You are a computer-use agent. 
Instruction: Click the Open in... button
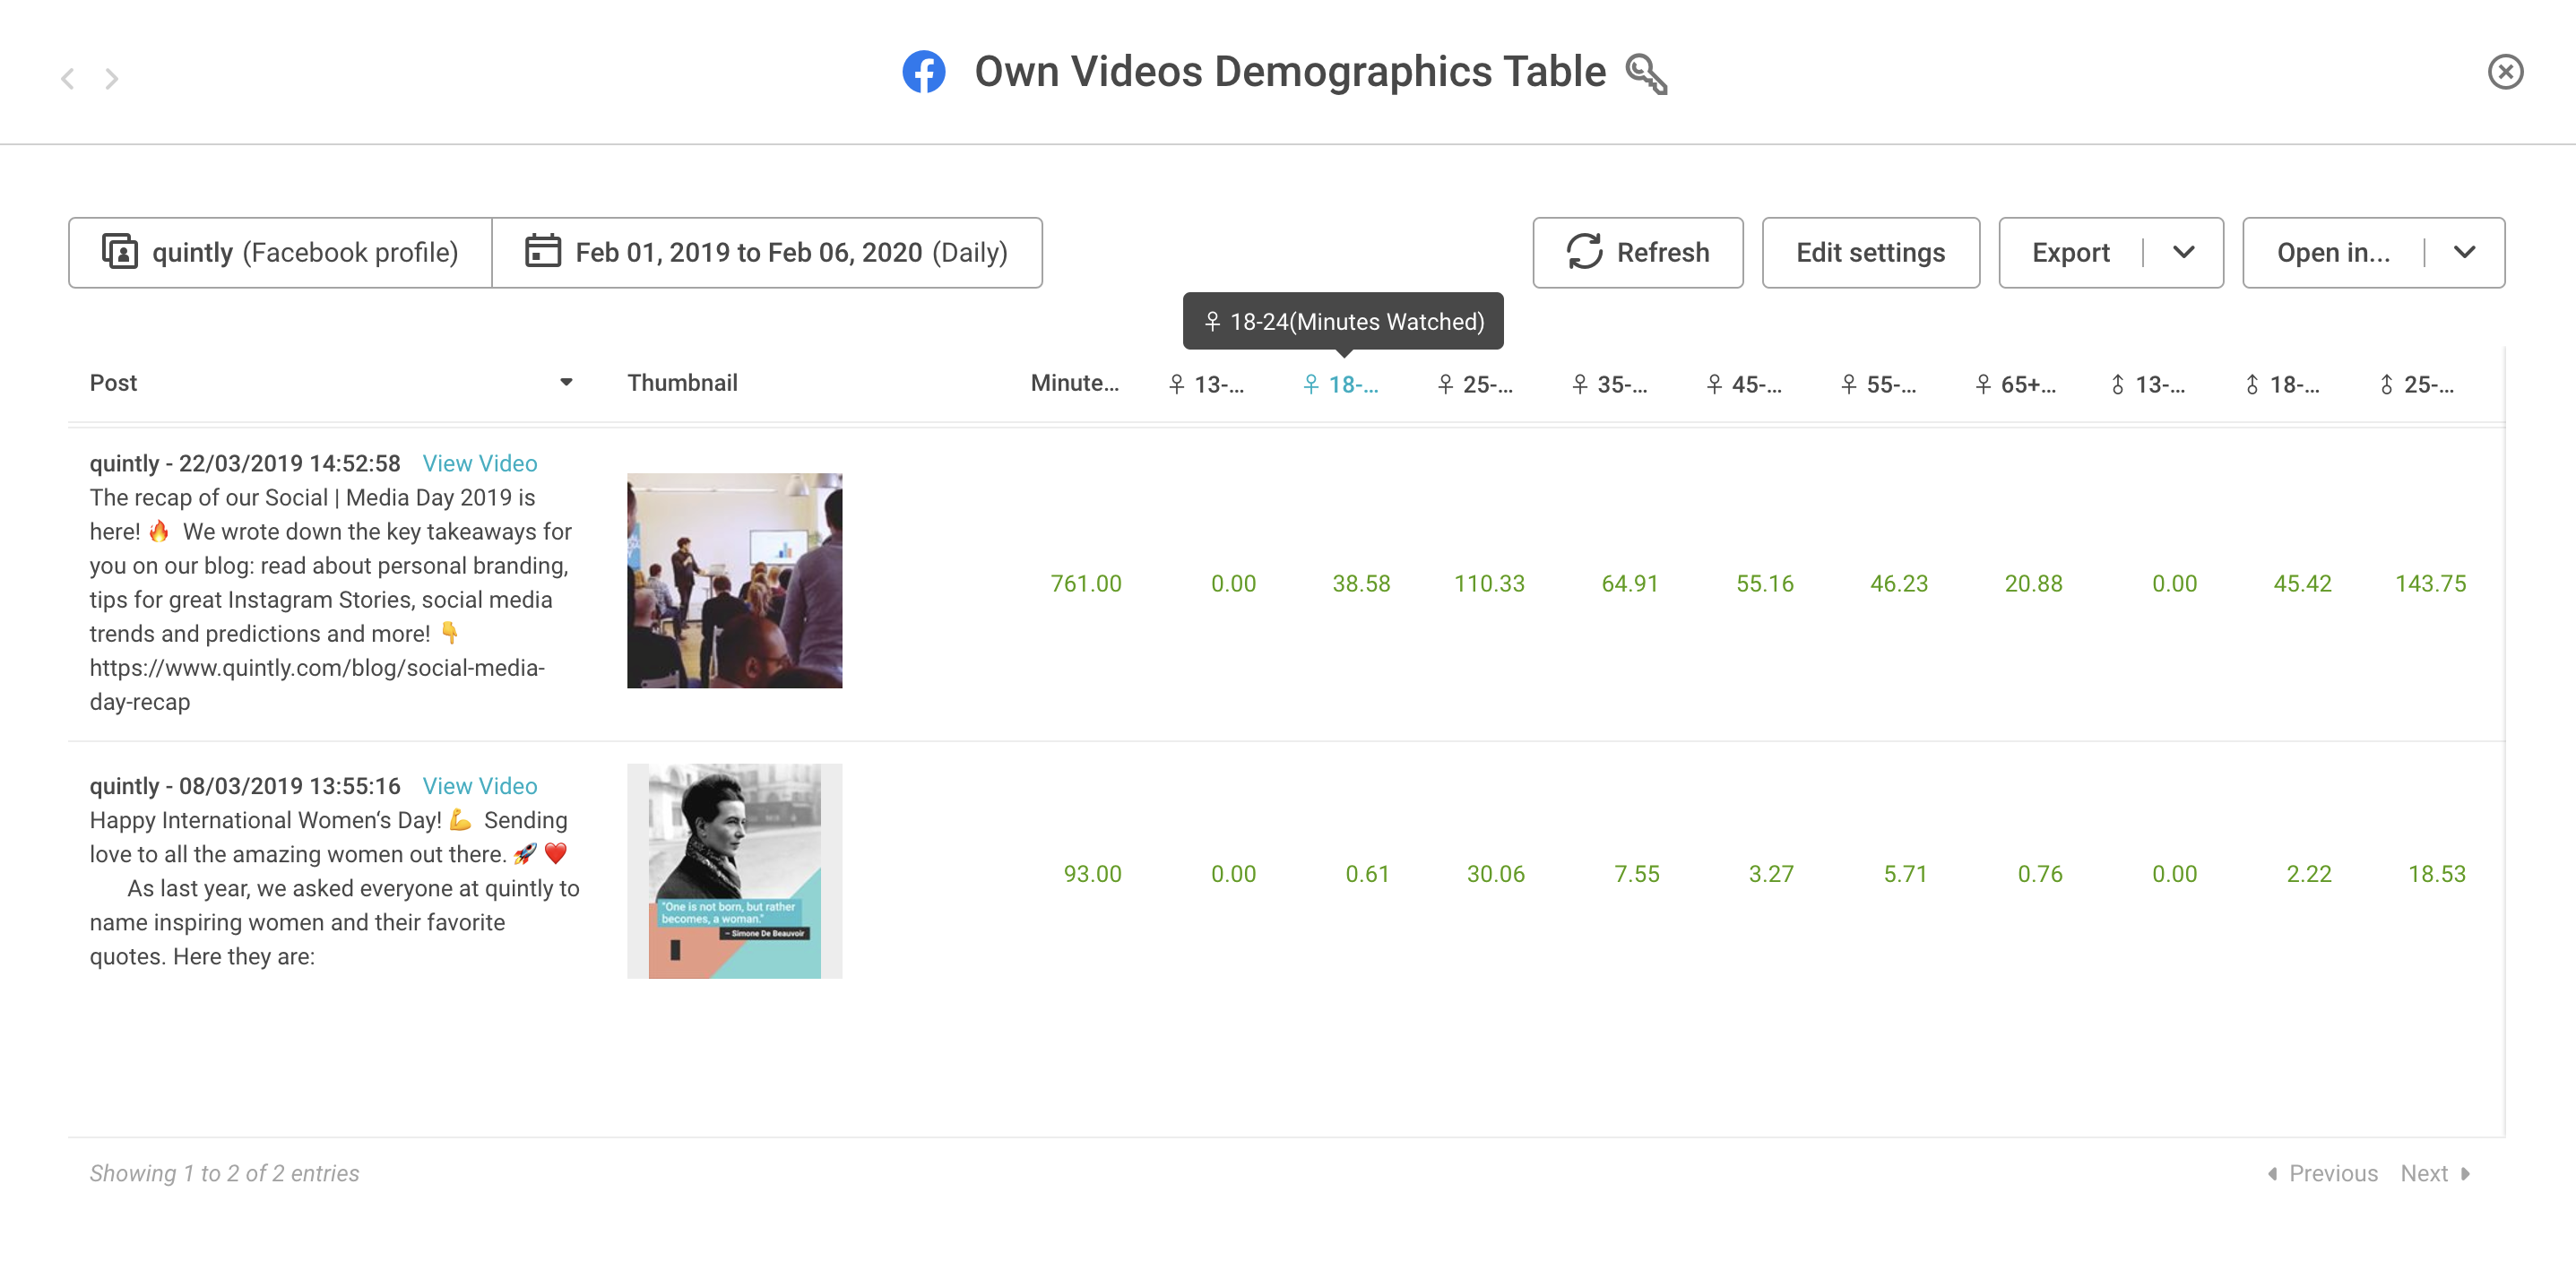(x=2333, y=252)
